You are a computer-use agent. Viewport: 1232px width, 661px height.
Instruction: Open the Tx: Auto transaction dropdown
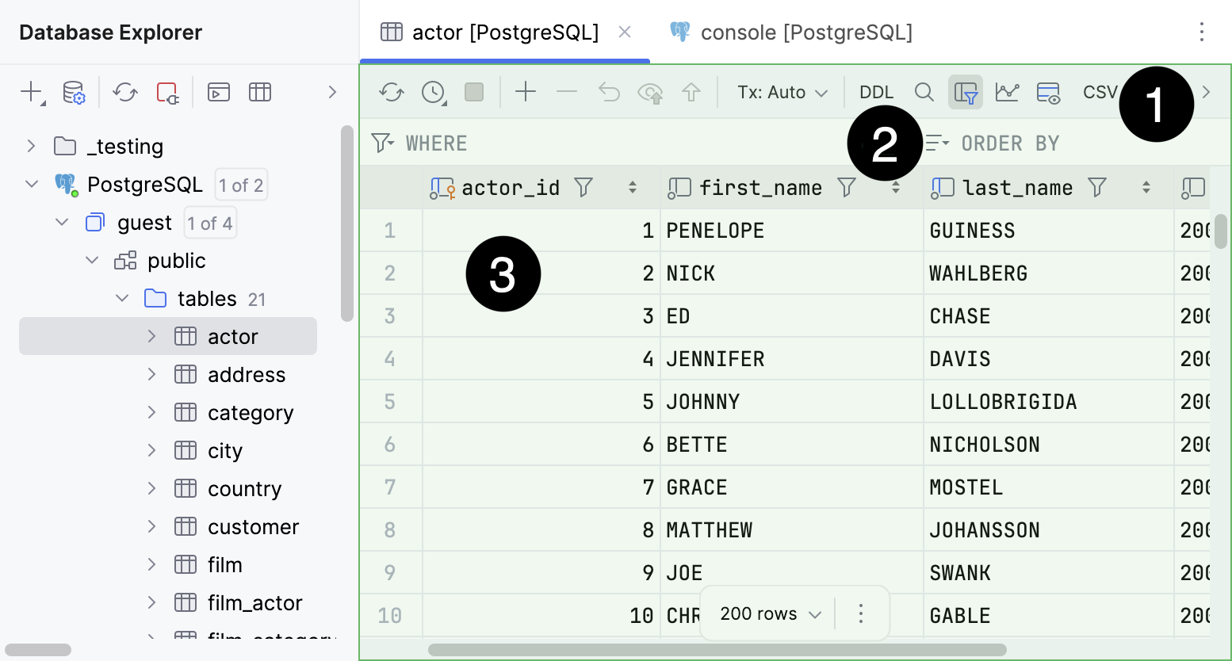click(781, 92)
